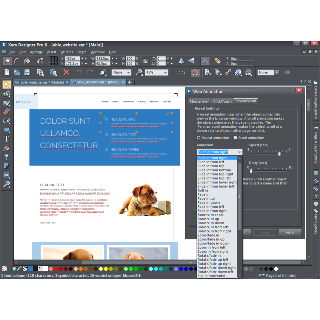Click the red Delete X icon
Image resolution: width=320 pixels, height=320 pixels.
(x=66, y=72)
